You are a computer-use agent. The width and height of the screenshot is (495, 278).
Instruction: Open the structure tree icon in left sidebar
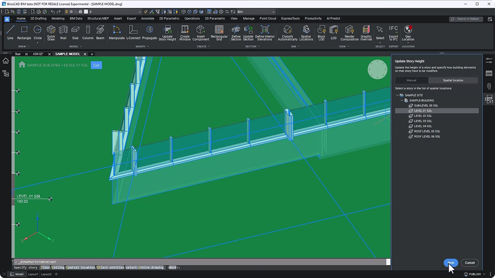[5, 74]
